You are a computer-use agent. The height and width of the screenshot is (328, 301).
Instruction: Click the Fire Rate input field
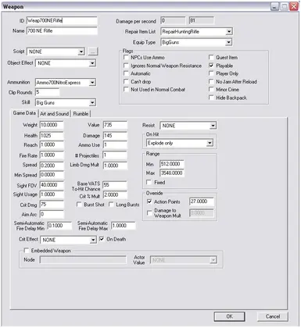point(52,155)
